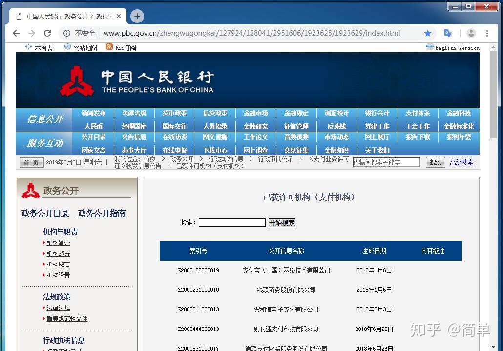This screenshot has height=351, width=503.
Task: Click the 首页 home button
Action: [31, 162]
